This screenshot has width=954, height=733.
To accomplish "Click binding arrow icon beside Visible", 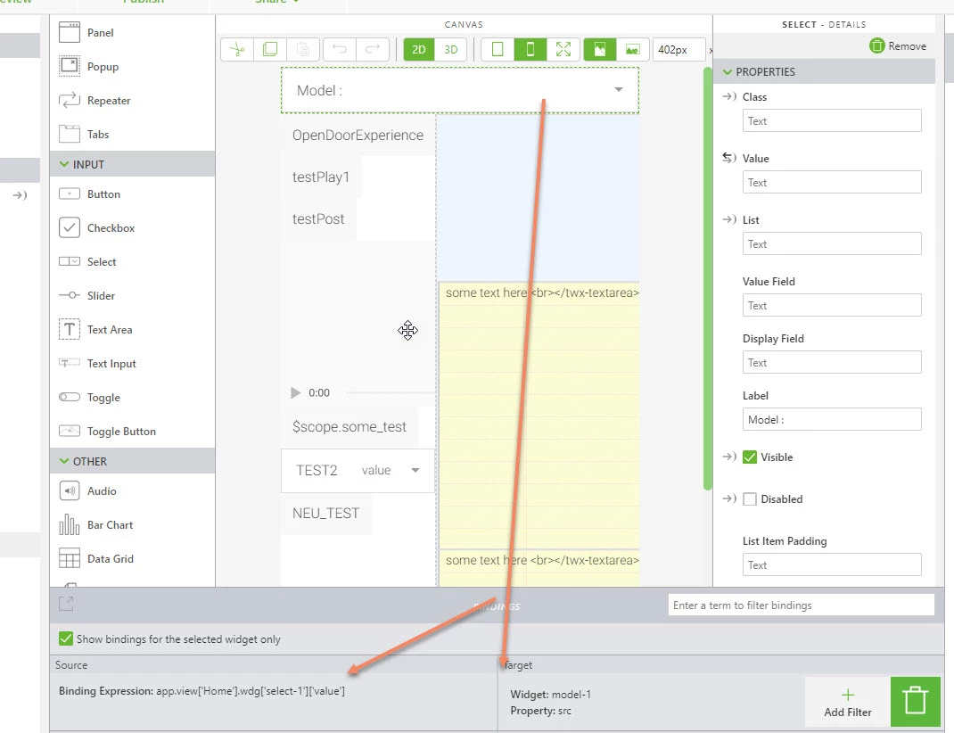I will (x=729, y=457).
